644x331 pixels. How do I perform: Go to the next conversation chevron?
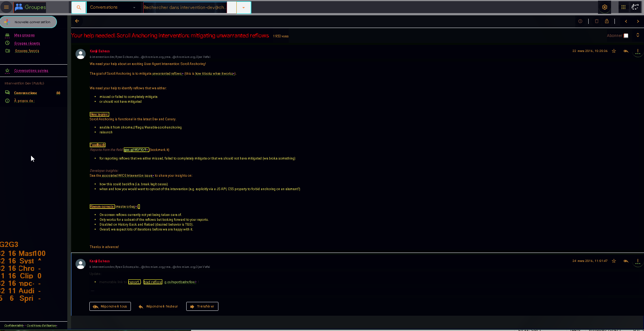638,21
